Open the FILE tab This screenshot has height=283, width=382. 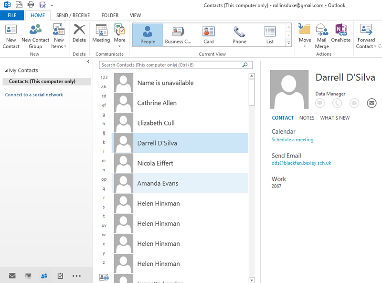[x=12, y=15]
